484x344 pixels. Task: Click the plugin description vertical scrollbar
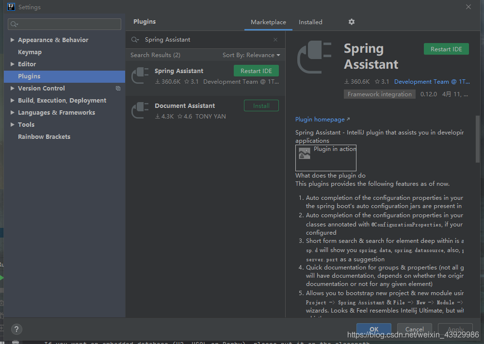[x=478, y=139]
